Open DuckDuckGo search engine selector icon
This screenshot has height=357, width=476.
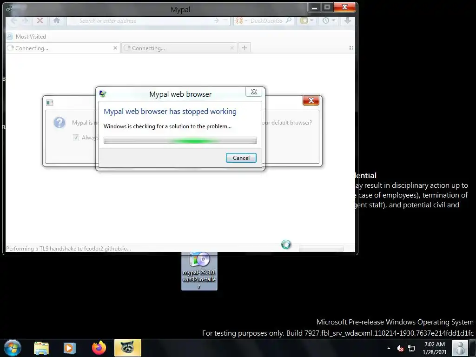point(239,20)
